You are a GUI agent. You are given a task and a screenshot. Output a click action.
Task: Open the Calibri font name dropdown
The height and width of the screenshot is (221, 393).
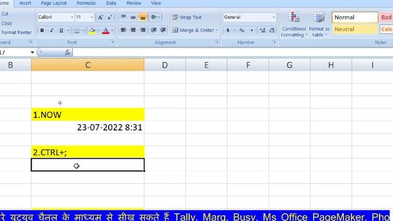[x=72, y=17]
